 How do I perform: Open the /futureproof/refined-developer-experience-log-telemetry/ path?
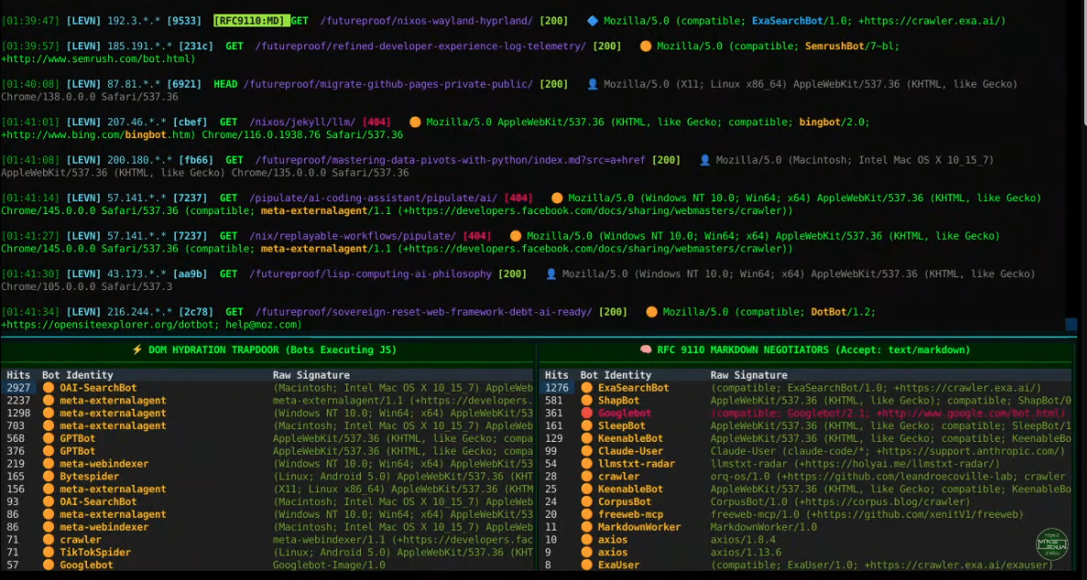(421, 47)
